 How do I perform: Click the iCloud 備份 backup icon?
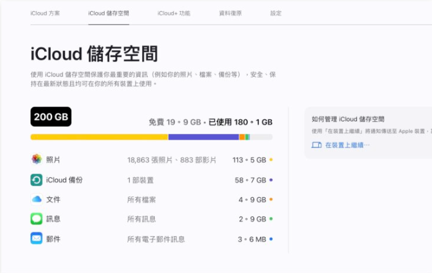[x=37, y=180]
